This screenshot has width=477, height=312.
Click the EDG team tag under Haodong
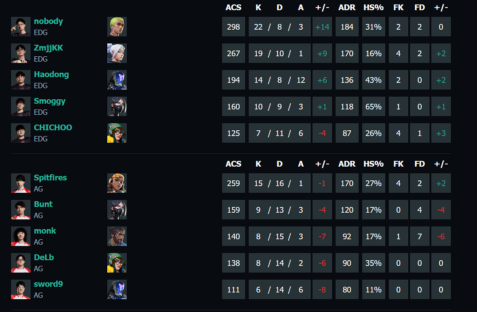[x=41, y=86]
